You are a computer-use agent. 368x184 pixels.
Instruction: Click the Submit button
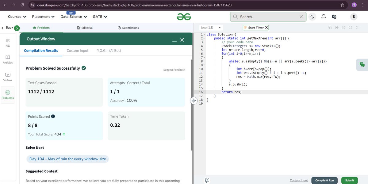[x=349, y=180]
